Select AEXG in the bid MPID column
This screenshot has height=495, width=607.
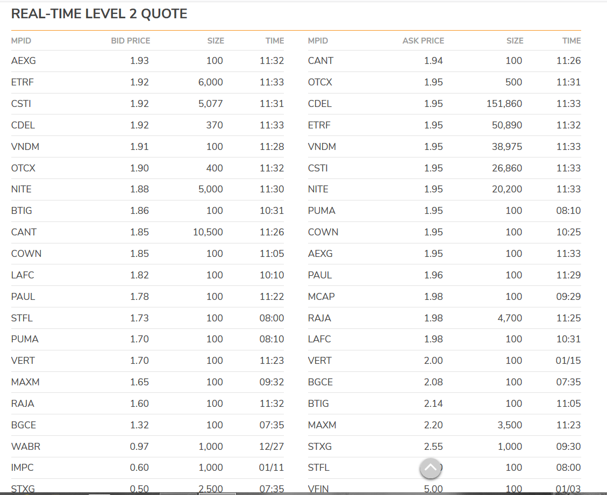pos(24,61)
